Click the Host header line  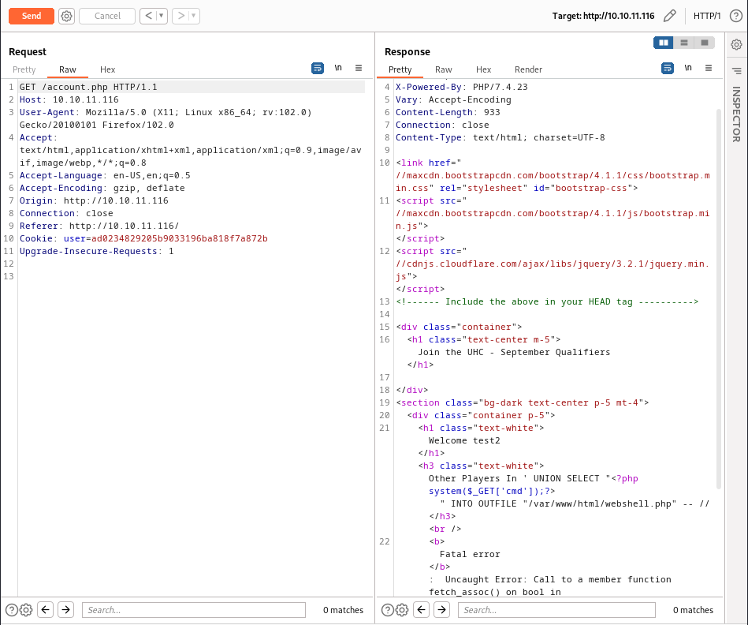(x=69, y=99)
